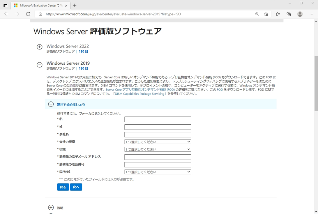Click the user profile avatar icon

pyautogui.click(x=300, y=14)
